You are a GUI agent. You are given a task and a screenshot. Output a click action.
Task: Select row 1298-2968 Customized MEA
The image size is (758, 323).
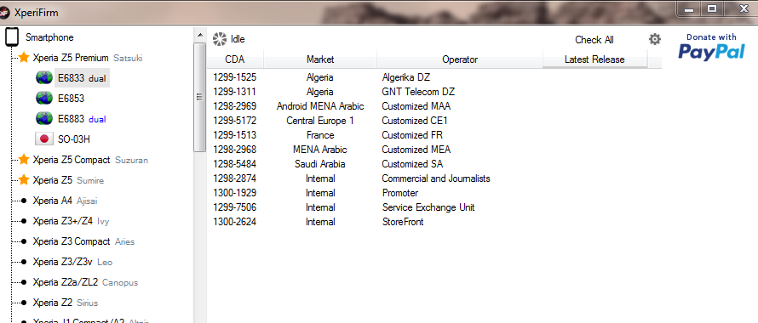(434, 150)
